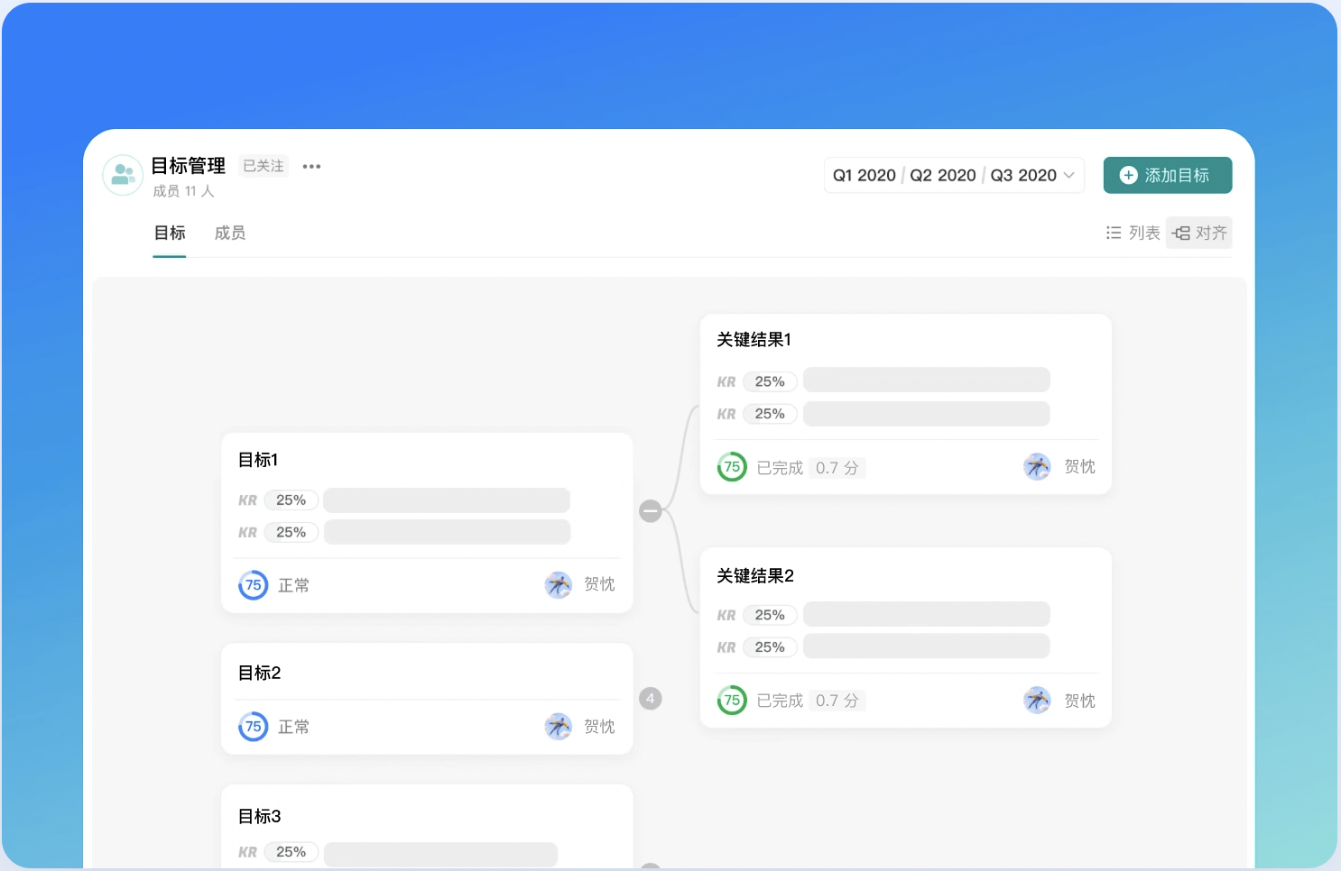Click the 0.7 分 score on 关键结果2
The height and width of the screenshot is (871, 1341).
click(837, 701)
